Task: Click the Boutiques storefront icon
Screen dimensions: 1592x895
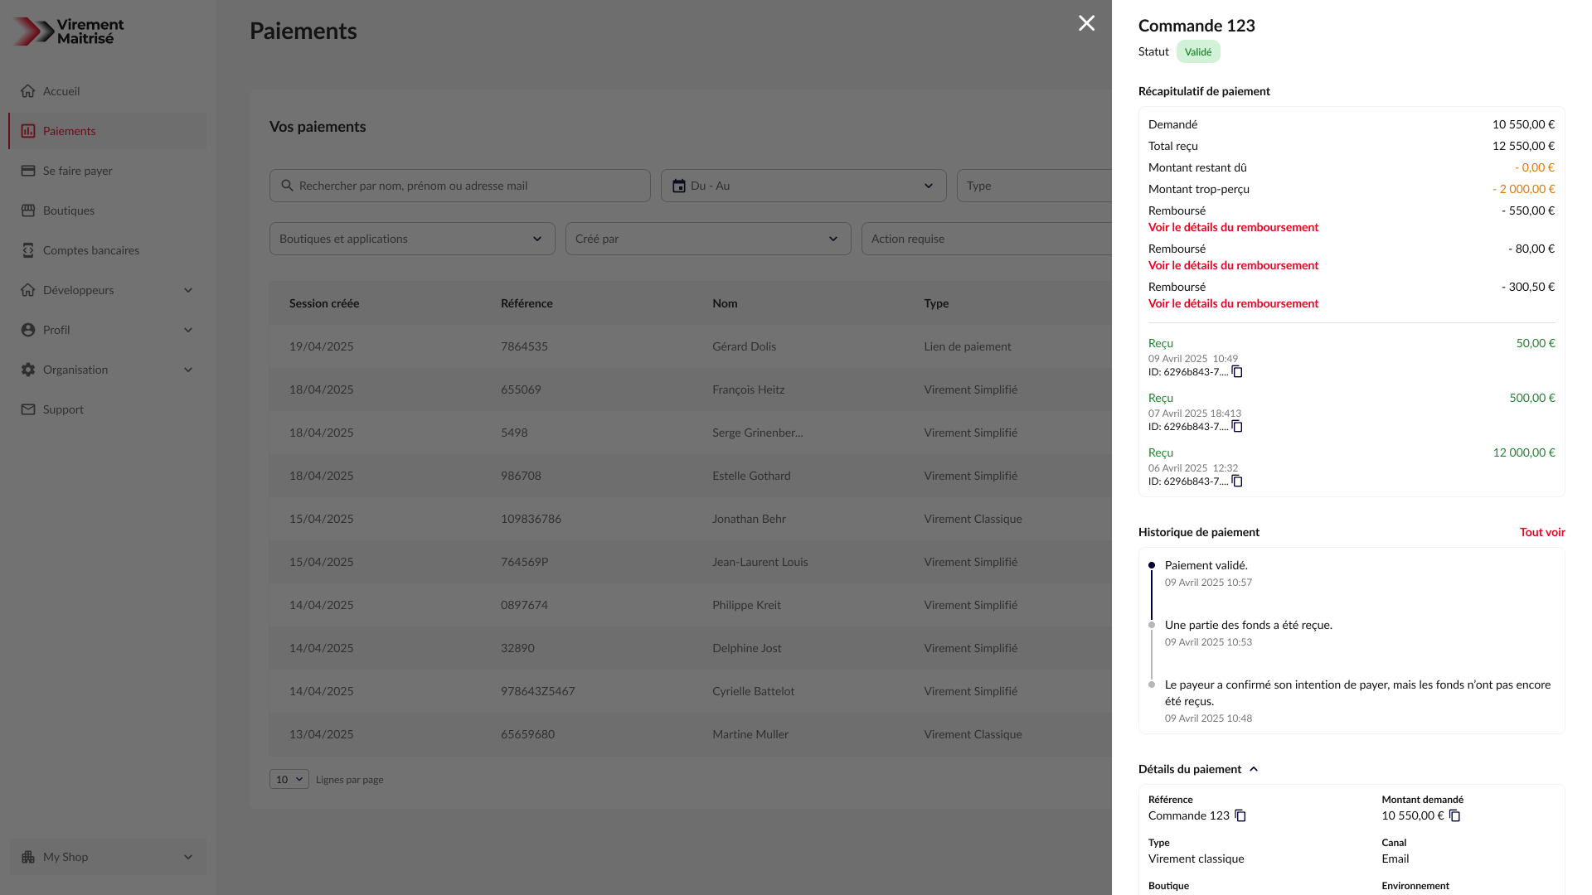Action: (x=28, y=210)
